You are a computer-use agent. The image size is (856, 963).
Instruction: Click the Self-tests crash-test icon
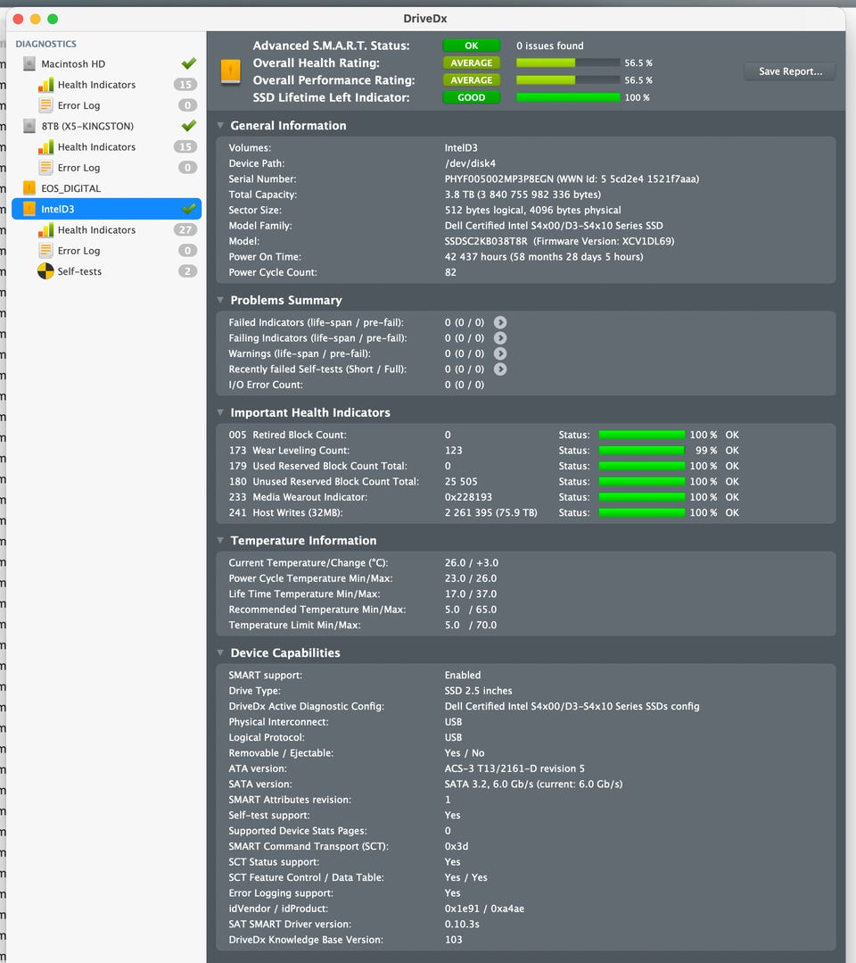pyautogui.click(x=46, y=270)
